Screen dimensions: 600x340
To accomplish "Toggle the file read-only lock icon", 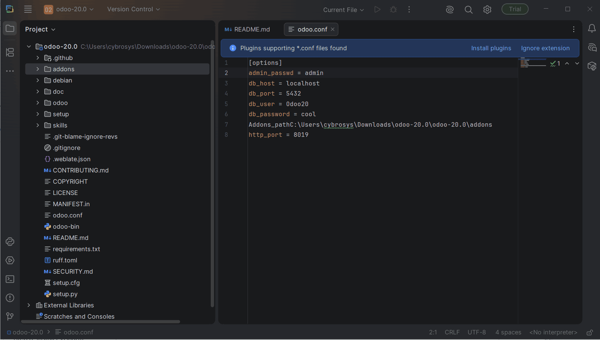I will coord(589,333).
